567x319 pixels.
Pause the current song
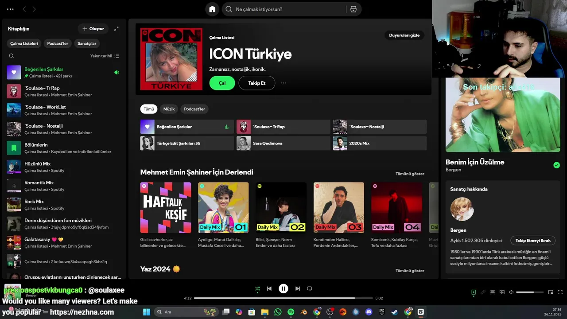point(283,288)
